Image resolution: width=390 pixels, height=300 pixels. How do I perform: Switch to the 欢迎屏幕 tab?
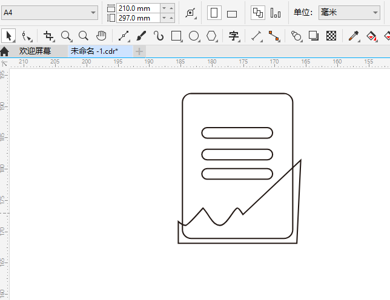coord(35,51)
